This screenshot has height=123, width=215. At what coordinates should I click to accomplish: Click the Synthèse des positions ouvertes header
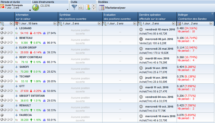click(x=80, y=17)
